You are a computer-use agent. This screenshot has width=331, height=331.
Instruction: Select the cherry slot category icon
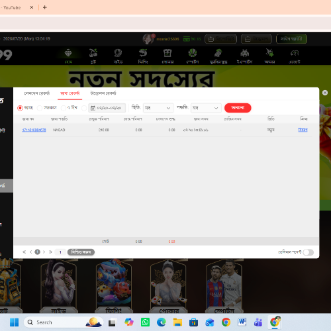click(93, 53)
